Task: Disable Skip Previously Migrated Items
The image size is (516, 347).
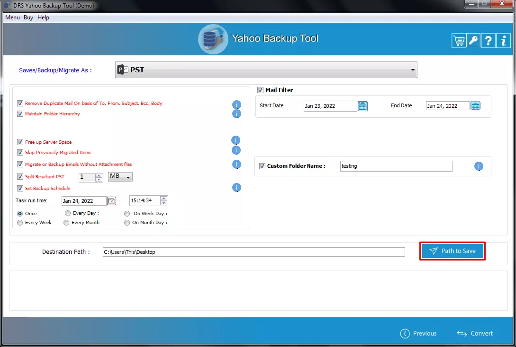Action: click(x=20, y=153)
